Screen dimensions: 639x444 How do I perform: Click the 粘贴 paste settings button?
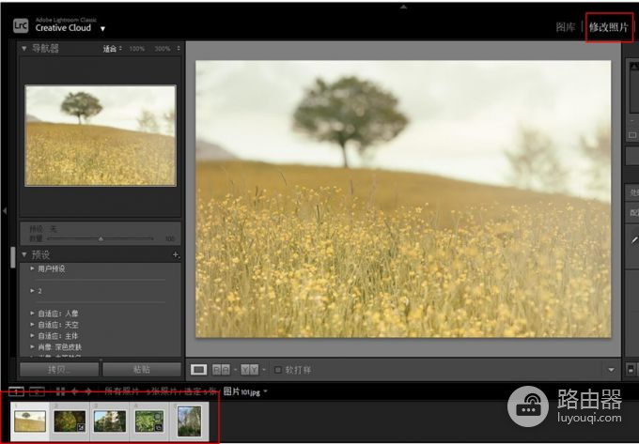click(142, 370)
